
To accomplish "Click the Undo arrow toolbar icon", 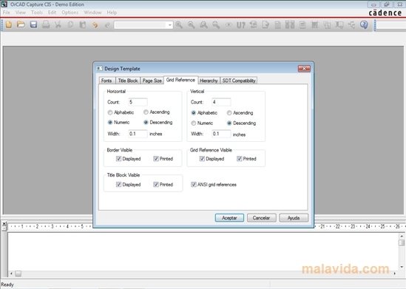I will [95, 25].
